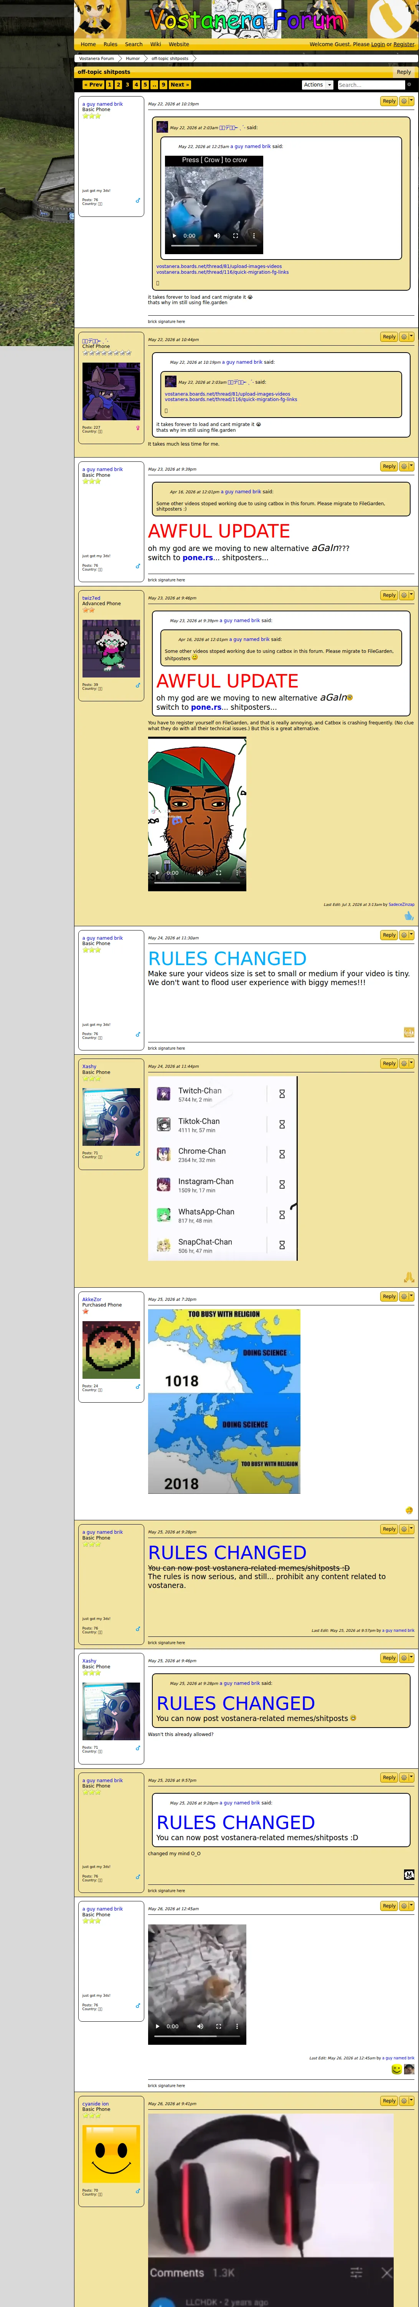The image size is (419, 2307).
Task: Open gear options for May 25 7:20pm post
Action: [x=406, y=1297]
